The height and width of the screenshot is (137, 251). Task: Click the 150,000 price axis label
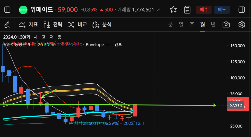(x=237, y=46)
